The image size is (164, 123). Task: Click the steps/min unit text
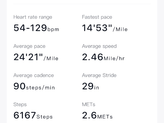40,88
